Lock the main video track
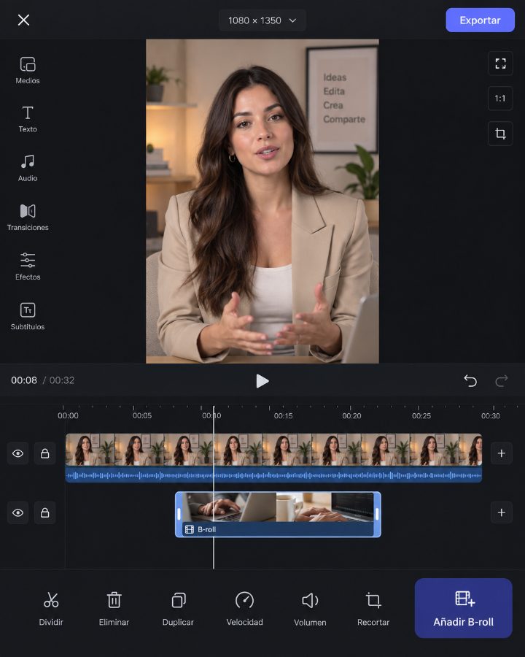525x657 pixels. (44, 453)
